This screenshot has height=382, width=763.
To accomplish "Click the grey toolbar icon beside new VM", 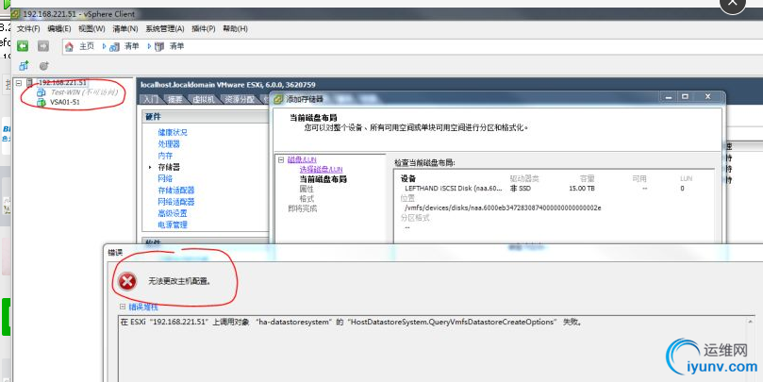I will [43, 66].
